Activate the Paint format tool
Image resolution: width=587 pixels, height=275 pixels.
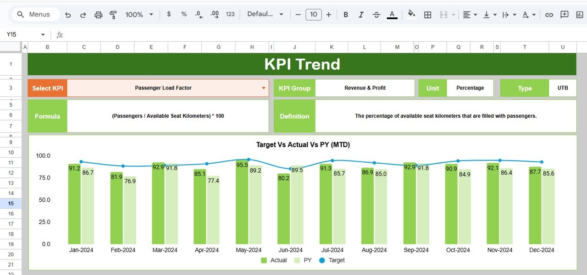click(113, 15)
